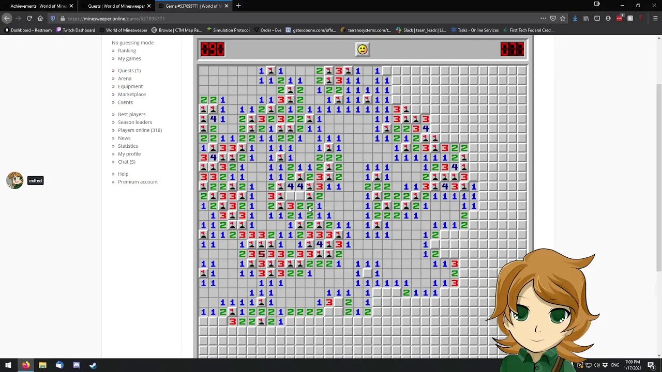Screen dimensions: 662x372
Task: Reload the page with the refresh icon
Action: click(29, 18)
